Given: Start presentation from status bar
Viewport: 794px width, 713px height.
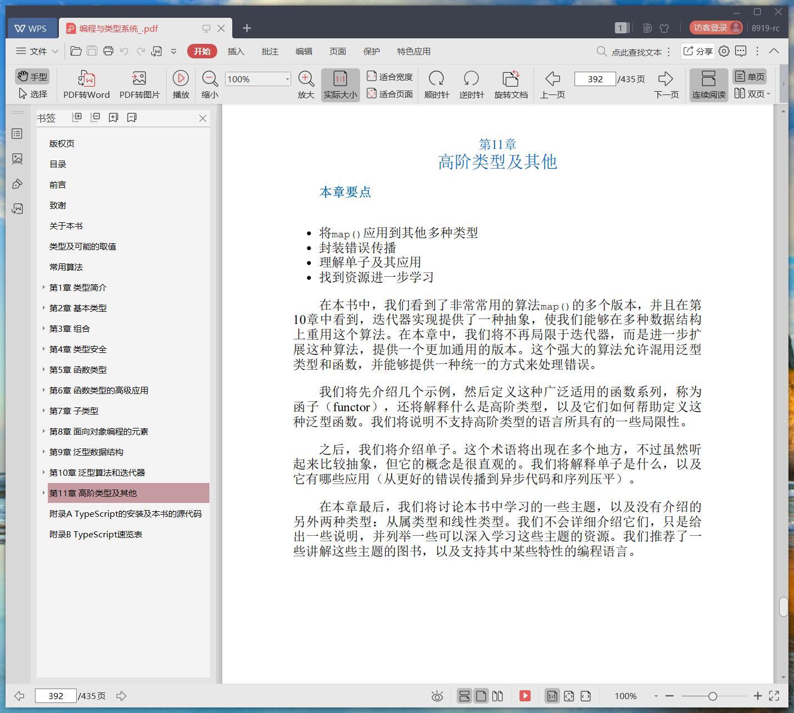Looking at the screenshot, I should coord(525,696).
